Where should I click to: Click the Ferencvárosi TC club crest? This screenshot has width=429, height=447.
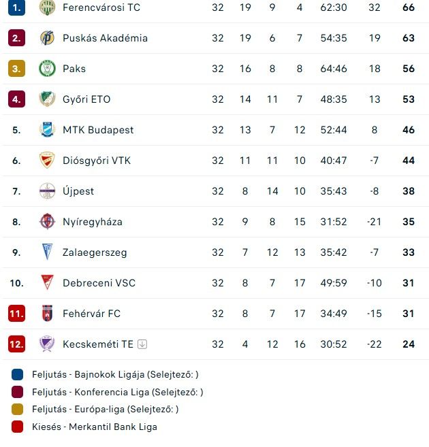tap(47, 7)
